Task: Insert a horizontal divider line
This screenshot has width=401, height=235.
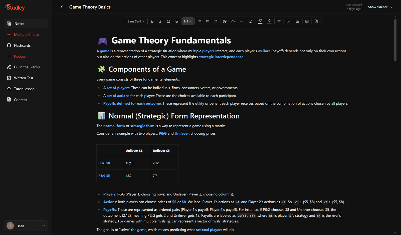Action: tap(241, 21)
